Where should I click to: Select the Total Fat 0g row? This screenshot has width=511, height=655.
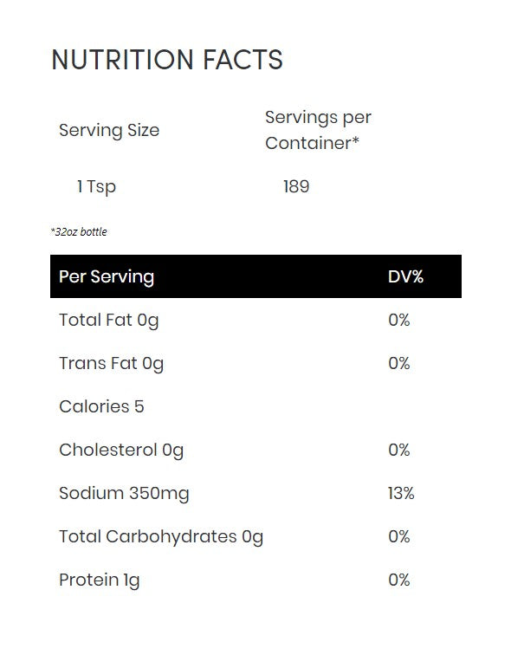(x=255, y=320)
